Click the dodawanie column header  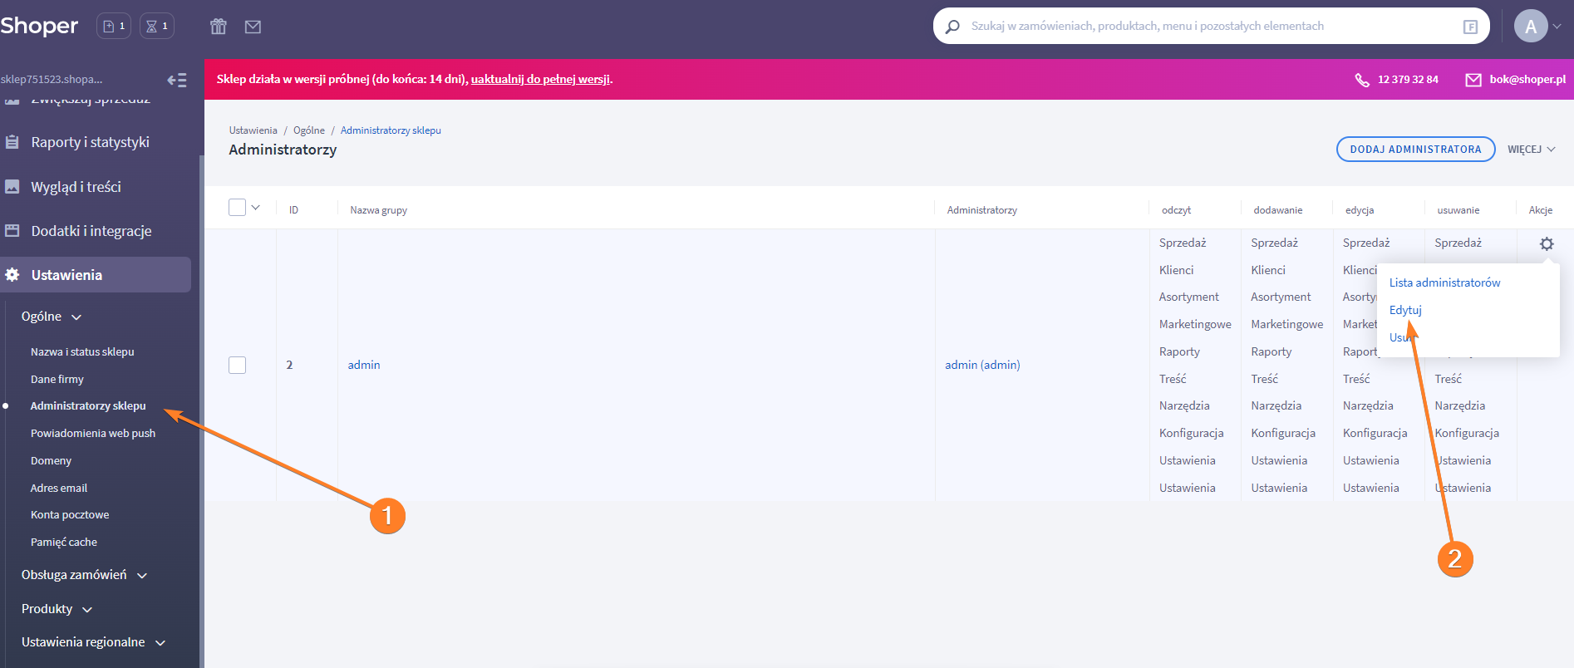coord(1278,210)
